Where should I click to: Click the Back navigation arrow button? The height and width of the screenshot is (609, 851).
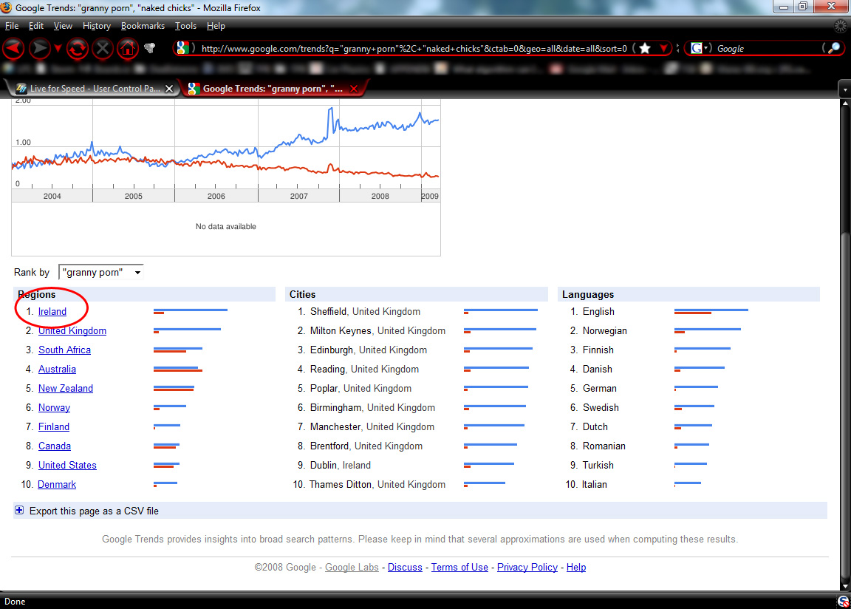[13, 48]
